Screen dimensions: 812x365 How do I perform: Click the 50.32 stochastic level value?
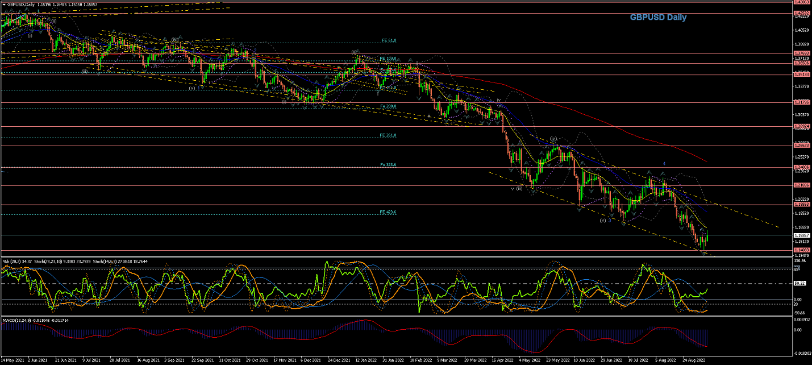[x=800, y=283]
